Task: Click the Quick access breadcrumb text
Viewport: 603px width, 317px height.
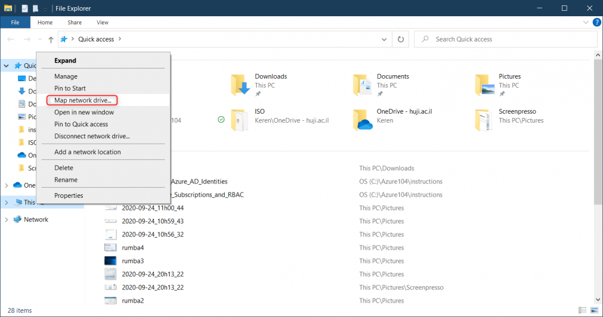Action: (96, 39)
